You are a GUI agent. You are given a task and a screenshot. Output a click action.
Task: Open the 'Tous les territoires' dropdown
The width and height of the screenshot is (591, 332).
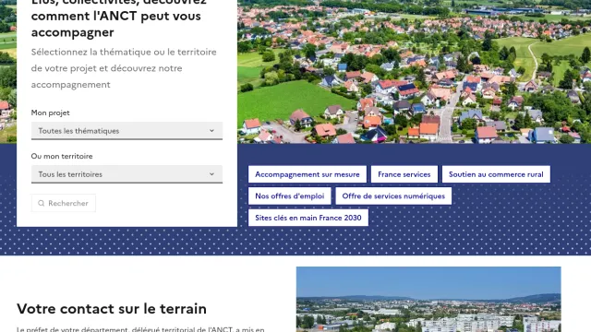click(127, 174)
